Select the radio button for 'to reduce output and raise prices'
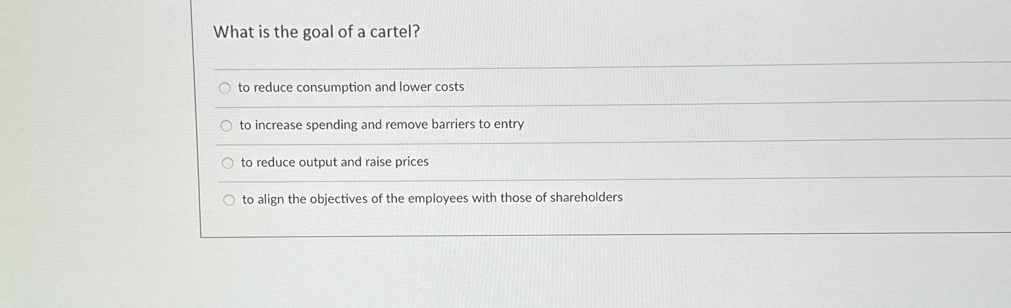Viewport: 1011px width, 308px height. pos(228,163)
